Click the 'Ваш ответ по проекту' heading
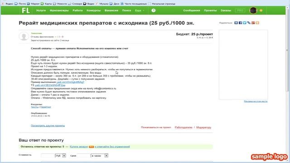The image size is (290, 163). [x=41, y=140]
